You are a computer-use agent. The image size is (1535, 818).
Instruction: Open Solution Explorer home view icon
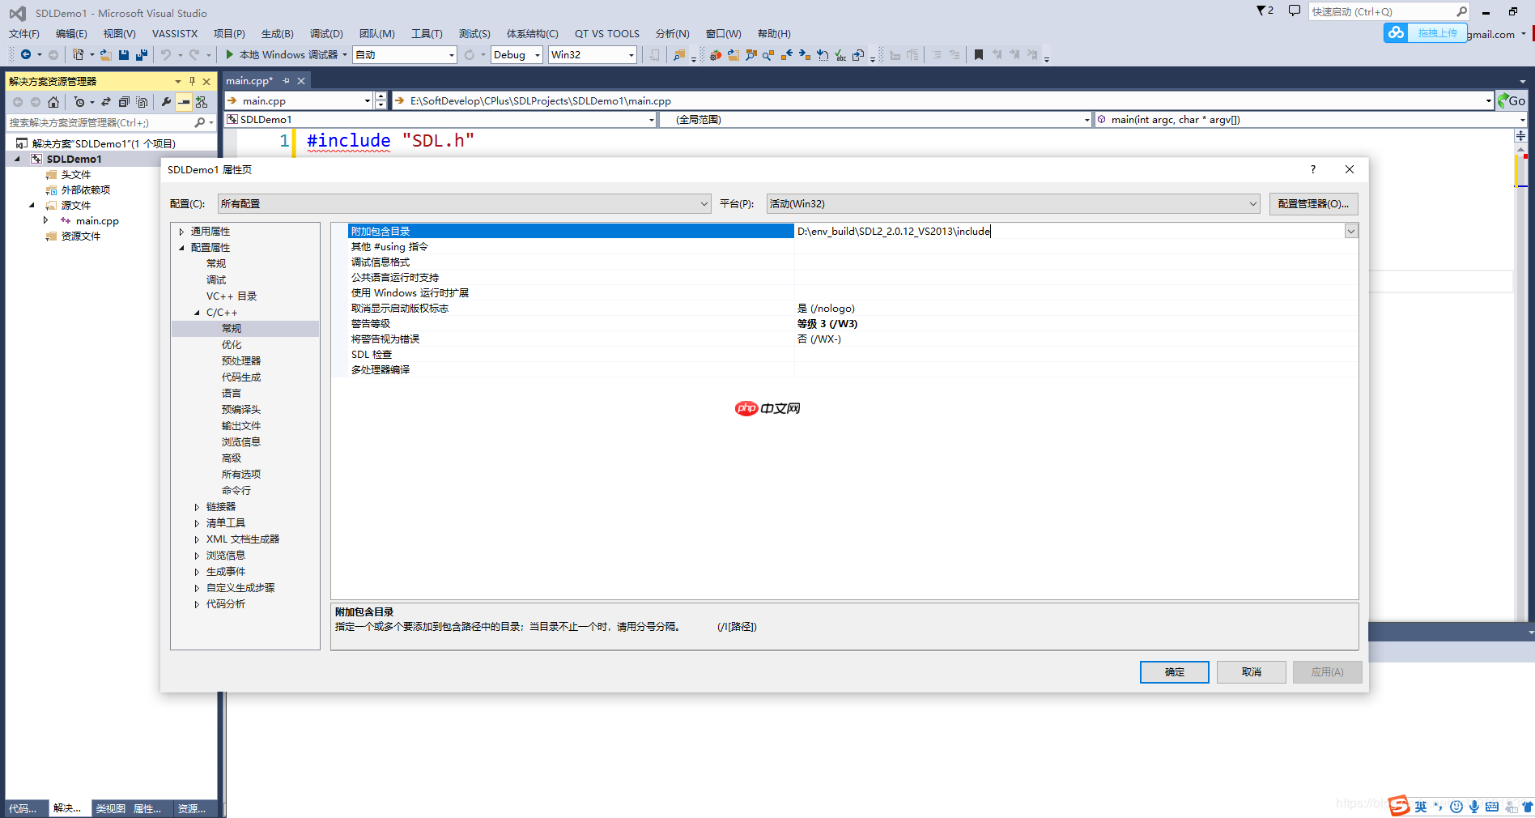[53, 103]
